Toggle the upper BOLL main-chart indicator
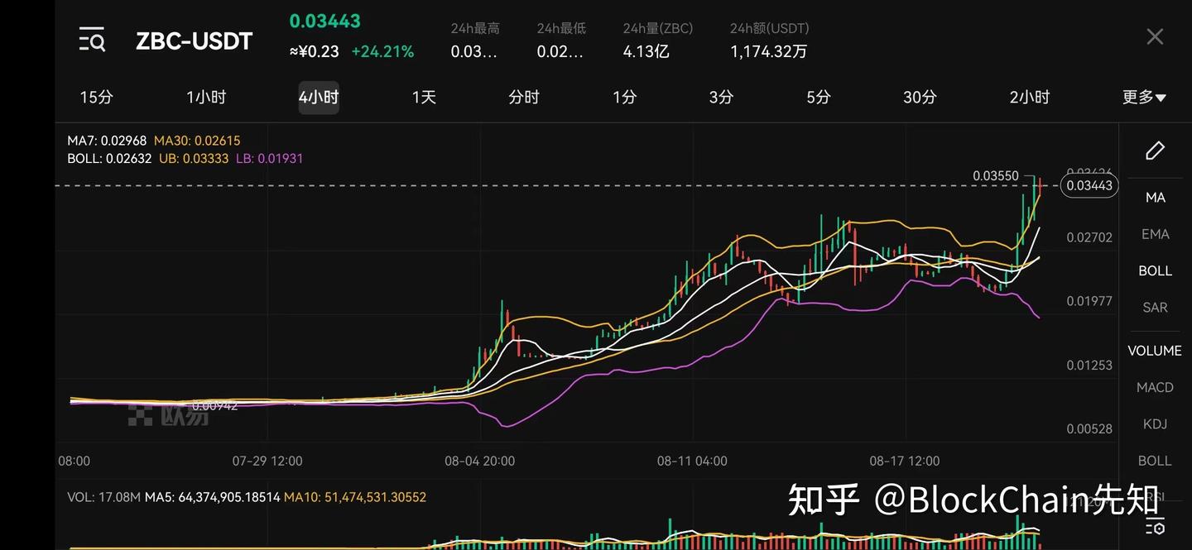1192x550 pixels. point(1155,270)
